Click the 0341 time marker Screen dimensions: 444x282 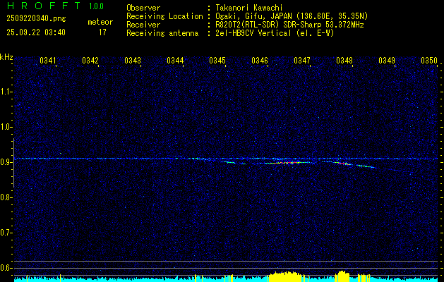(48, 61)
